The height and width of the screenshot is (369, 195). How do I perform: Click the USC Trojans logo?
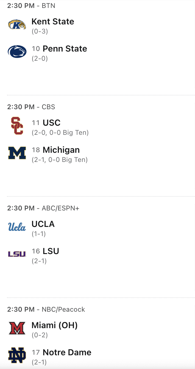coord(17,126)
